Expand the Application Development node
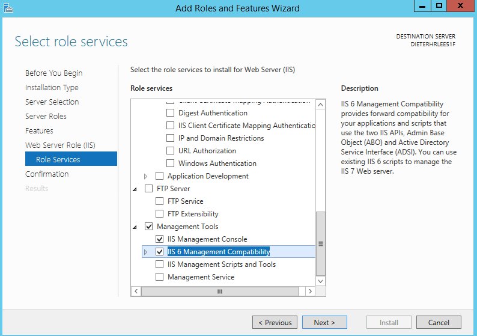Screen dimensions: 477x336 point(145,176)
